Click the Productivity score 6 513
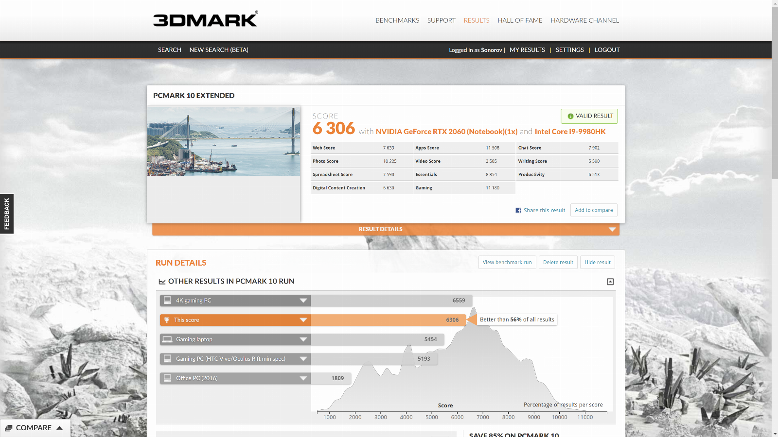 594,175
